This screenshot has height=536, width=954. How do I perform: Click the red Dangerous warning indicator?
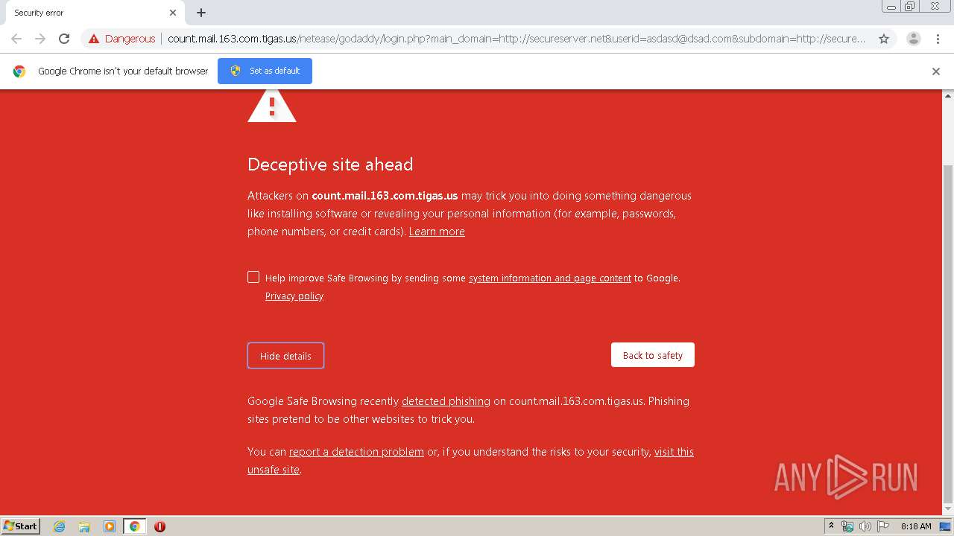[121, 39]
